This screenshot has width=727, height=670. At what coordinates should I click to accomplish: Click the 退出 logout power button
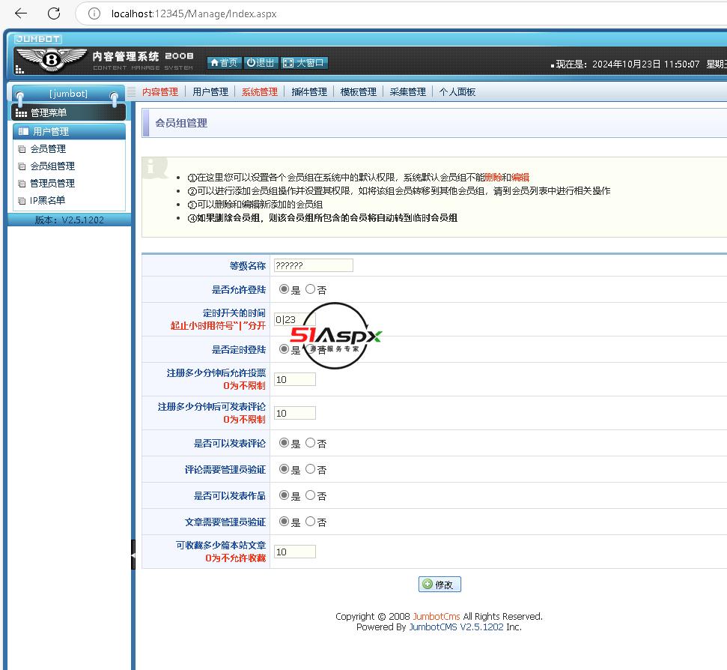coord(261,63)
